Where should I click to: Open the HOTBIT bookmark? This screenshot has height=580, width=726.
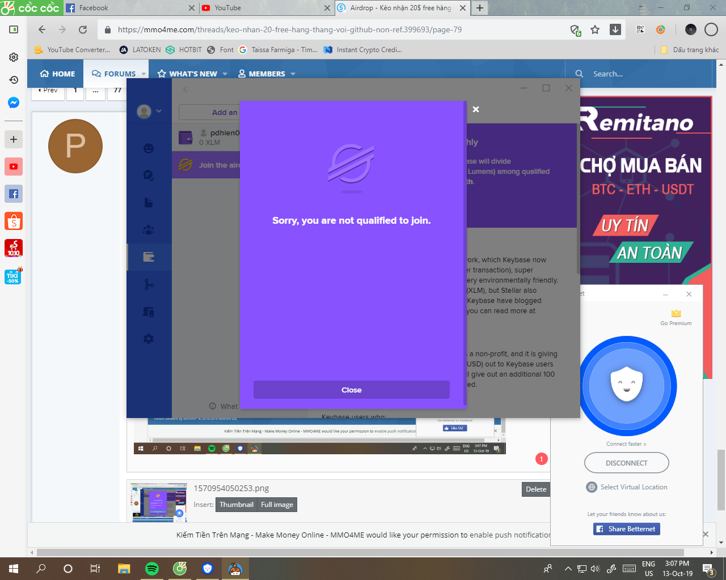click(184, 50)
